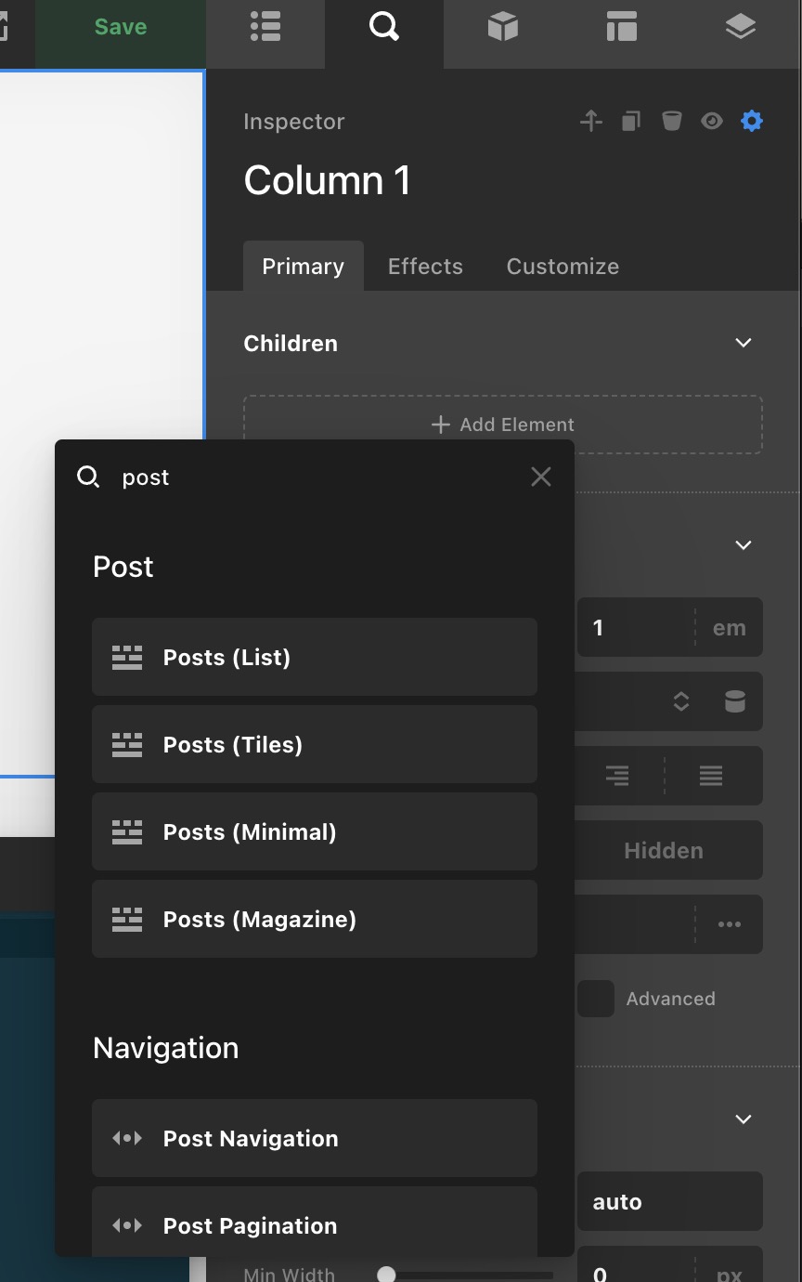Screen dimensions: 802x1282
Task: Click the blue gear settings icon
Action: pyautogui.click(x=752, y=121)
